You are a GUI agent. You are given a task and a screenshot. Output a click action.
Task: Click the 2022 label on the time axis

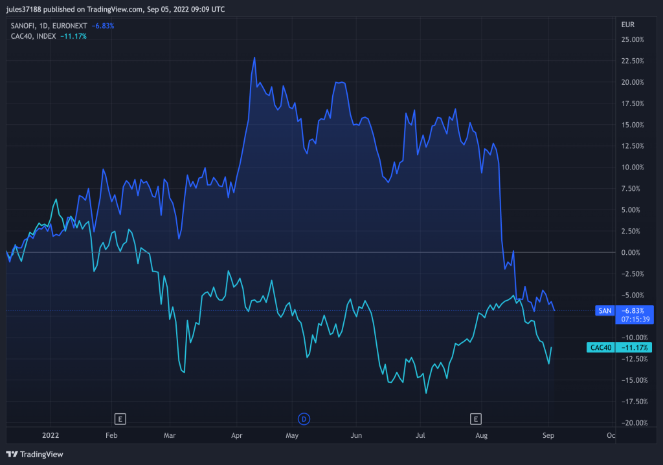(x=50, y=435)
